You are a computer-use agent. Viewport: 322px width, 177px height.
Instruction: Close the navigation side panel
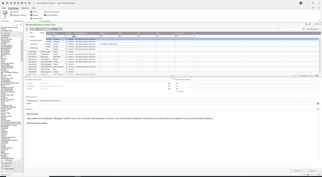coord(21,25)
